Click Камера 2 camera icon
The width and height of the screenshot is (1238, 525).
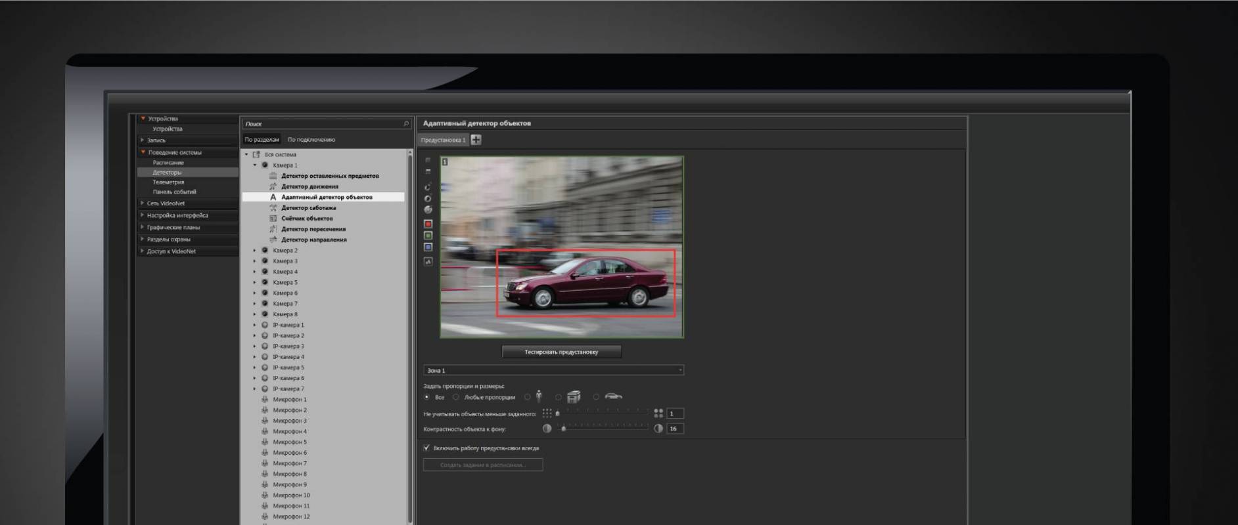[x=265, y=250]
